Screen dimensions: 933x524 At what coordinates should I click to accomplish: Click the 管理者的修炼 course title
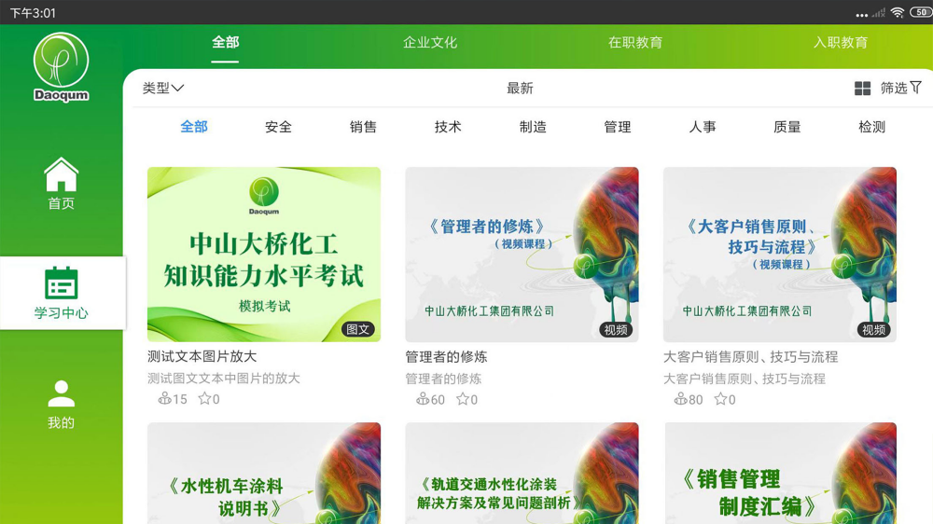tap(446, 357)
